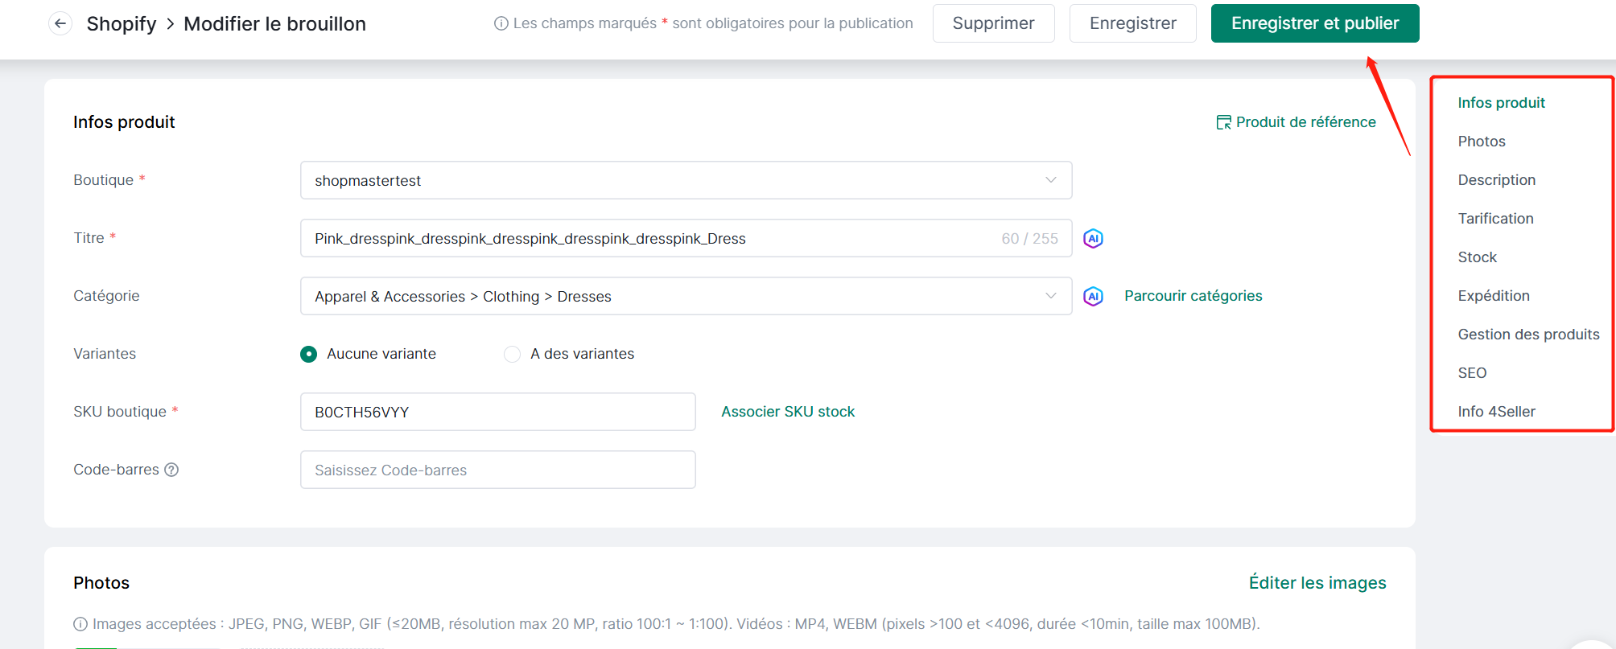Click the Shopify breadcrumb link
This screenshot has width=1616, height=649.
coord(122,24)
